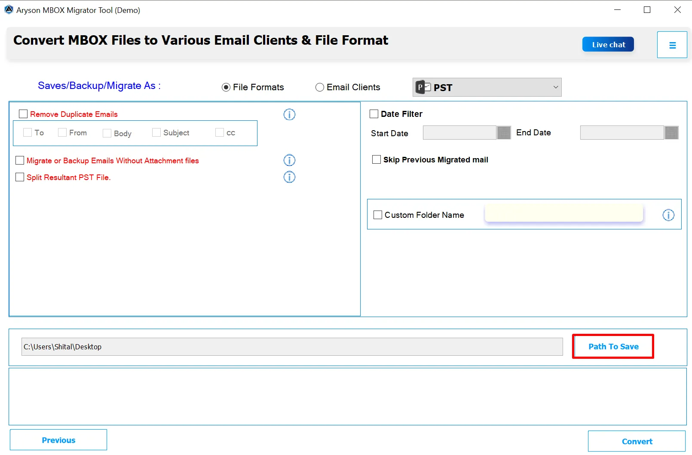Check the Subject duplicate criteria checkbox

pyautogui.click(x=156, y=133)
